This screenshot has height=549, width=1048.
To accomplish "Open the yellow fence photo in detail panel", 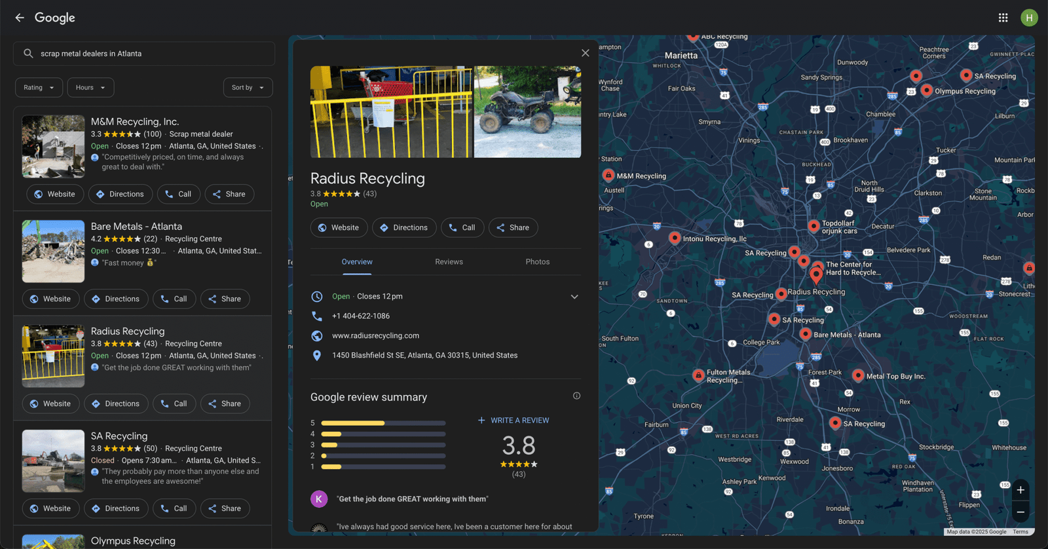I will point(391,111).
